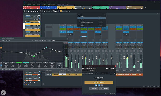Image resolution: width=161 pixels, height=96 pixels.
Task: Click the new document icon in the server toolbar
Action: (31, 11)
